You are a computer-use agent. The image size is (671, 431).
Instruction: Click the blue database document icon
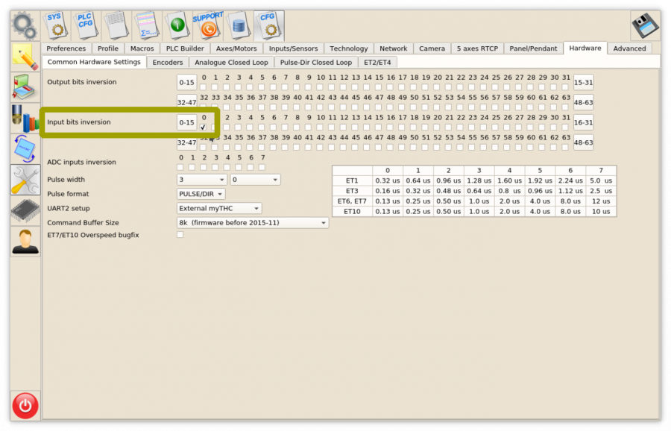click(239, 25)
